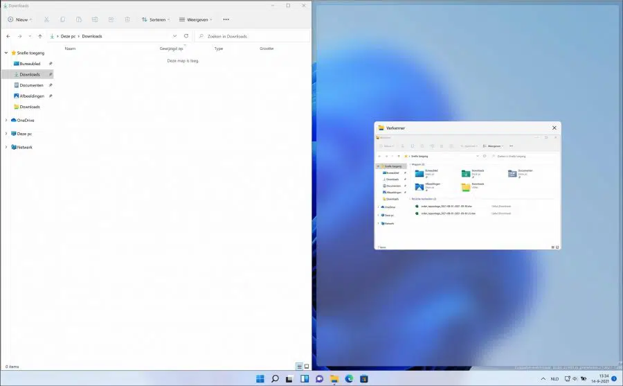
Task: Select OneDrive in the navigation pane
Action: tap(26, 120)
